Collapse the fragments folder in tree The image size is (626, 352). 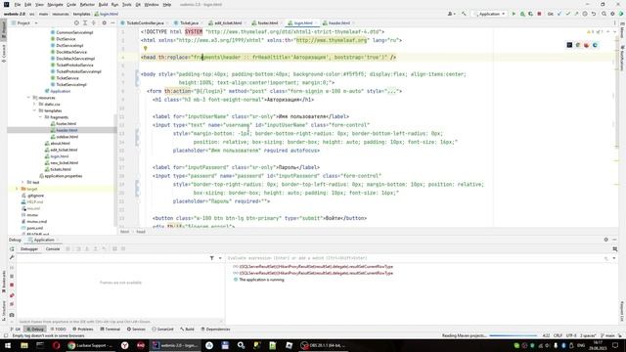click(40, 117)
